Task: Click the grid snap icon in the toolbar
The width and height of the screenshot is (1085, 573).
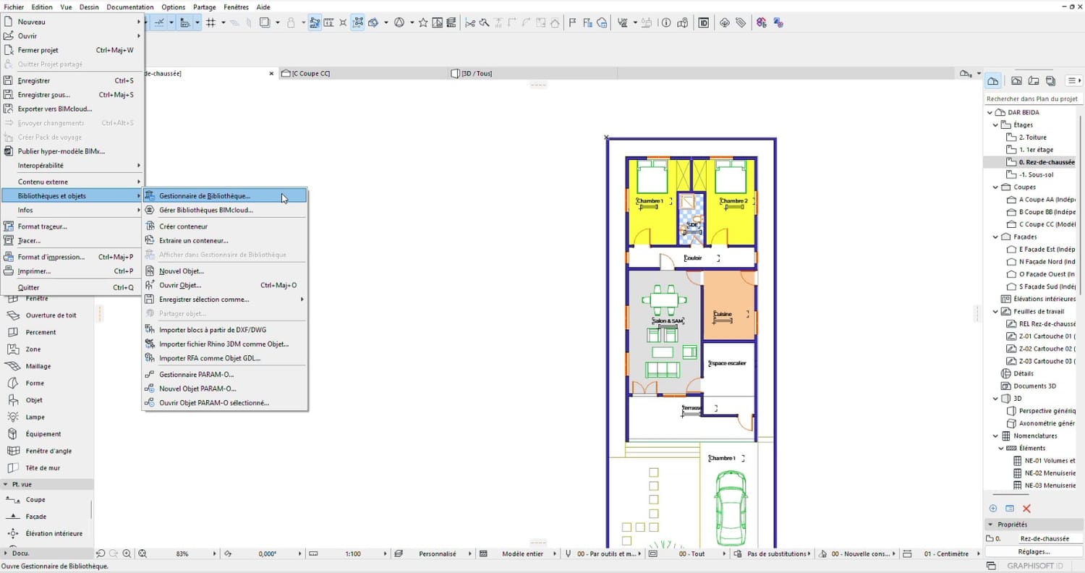Action: [x=211, y=22]
